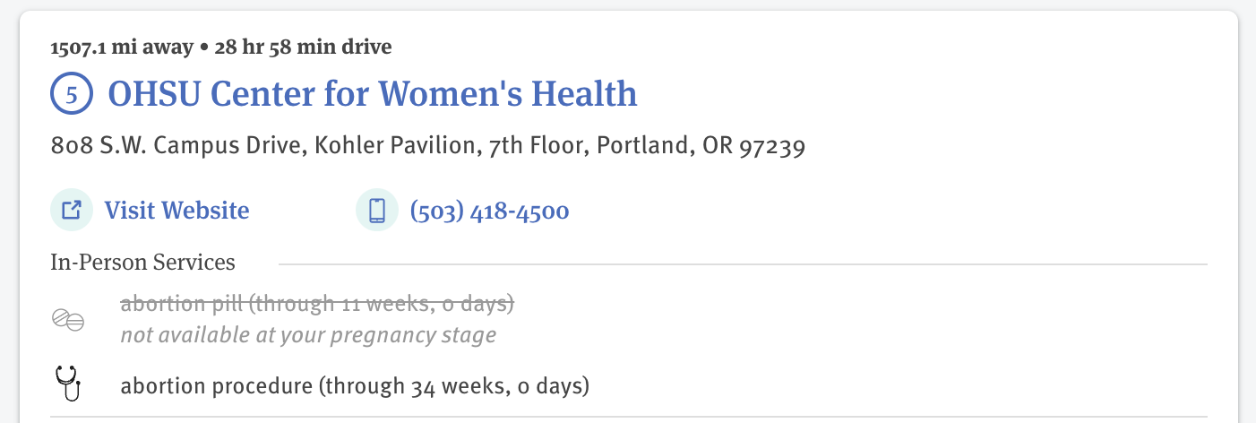The height and width of the screenshot is (423, 1256).
Task: Click the In-Person Services section heading
Action: point(143,263)
